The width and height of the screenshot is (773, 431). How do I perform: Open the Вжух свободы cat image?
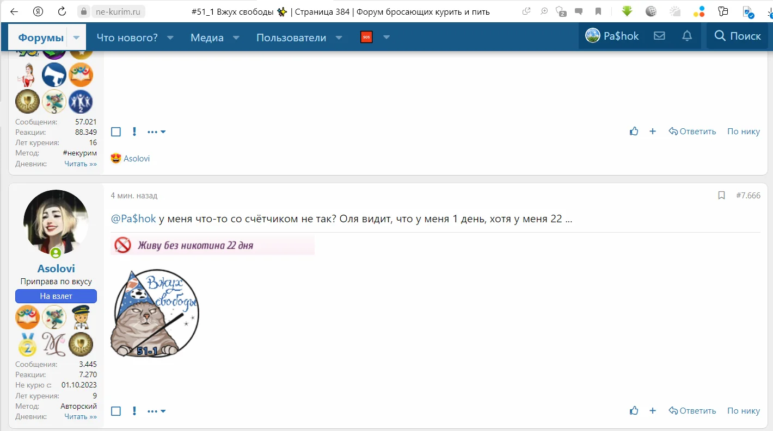pyautogui.click(x=155, y=313)
